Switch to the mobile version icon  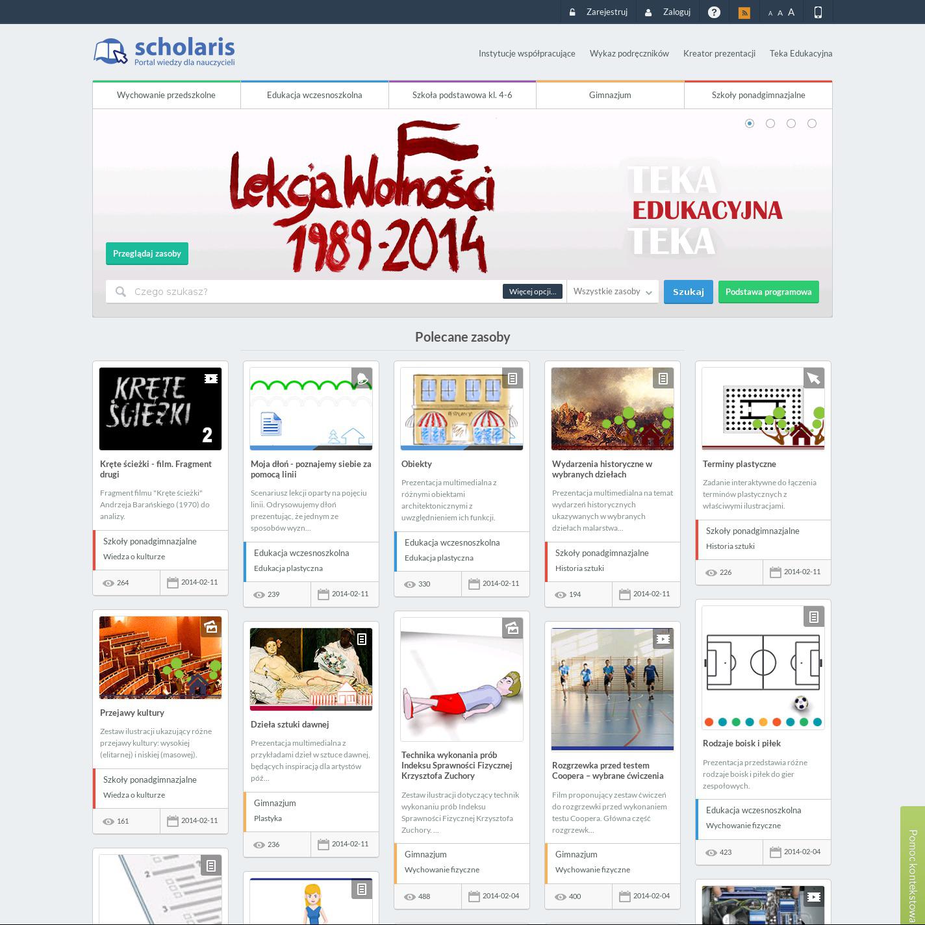tap(818, 12)
